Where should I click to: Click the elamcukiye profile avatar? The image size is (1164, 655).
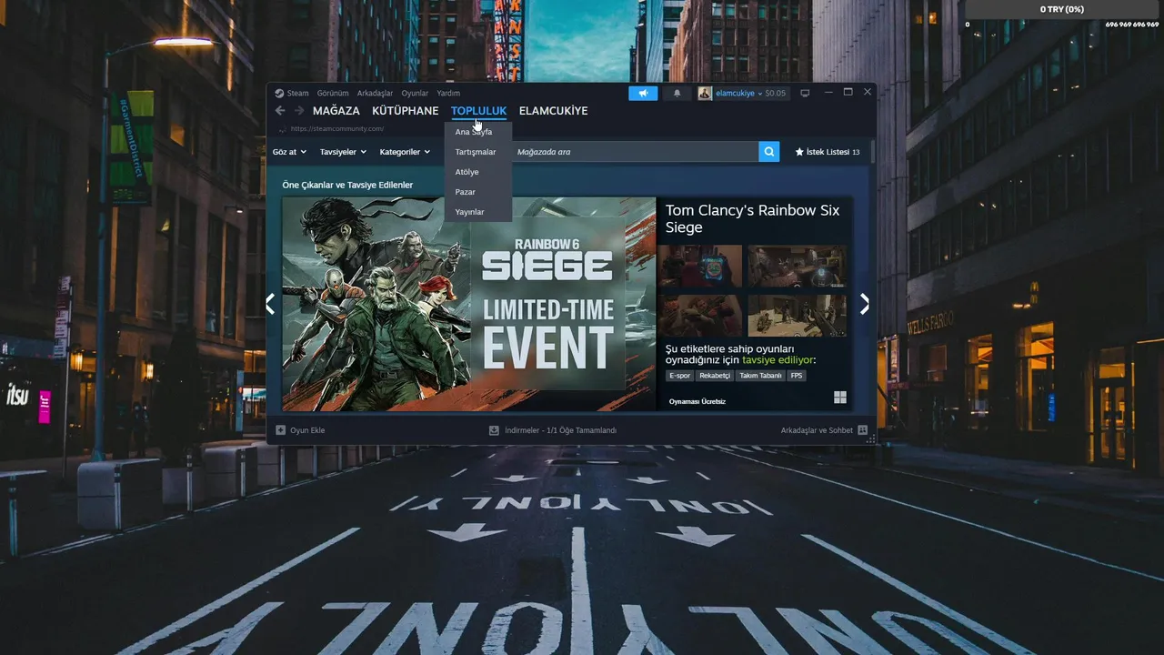[705, 93]
